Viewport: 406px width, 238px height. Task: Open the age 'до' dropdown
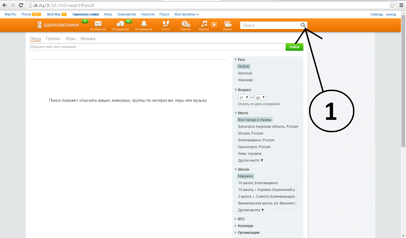[x=261, y=97]
